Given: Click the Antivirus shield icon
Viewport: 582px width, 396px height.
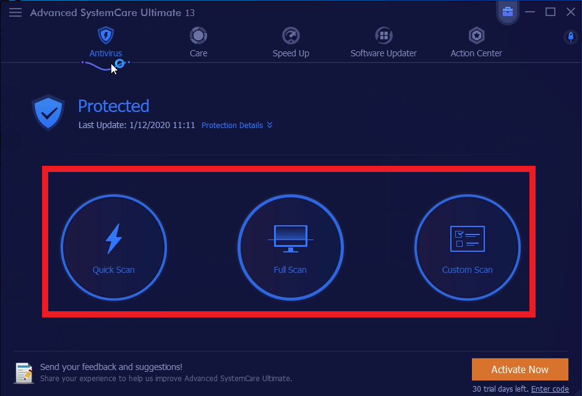Looking at the screenshot, I should pos(106,36).
